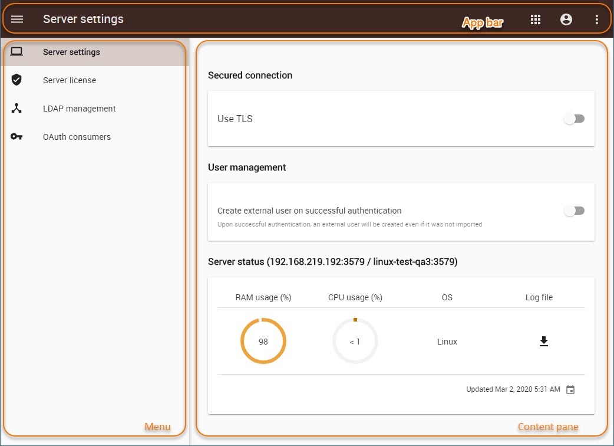Click the key icon for OAuth consumers
The image size is (614, 446).
16,137
